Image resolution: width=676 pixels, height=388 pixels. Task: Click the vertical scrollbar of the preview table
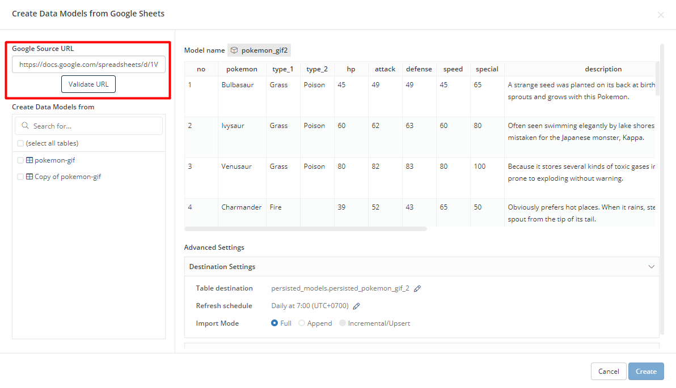click(657, 78)
